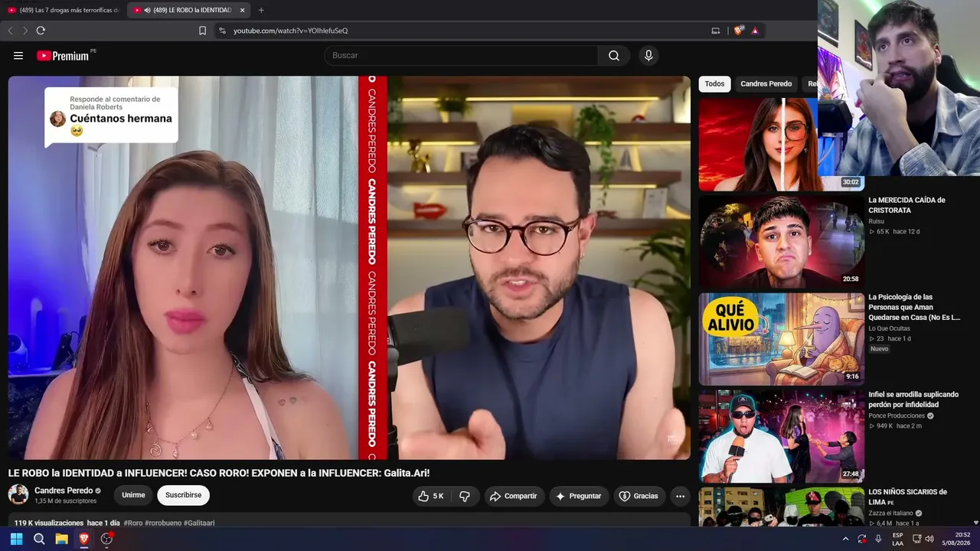The height and width of the screenshot is (551, 980).
Task: Open more actions three-dot menu
Action: click(x=680, y=496)
